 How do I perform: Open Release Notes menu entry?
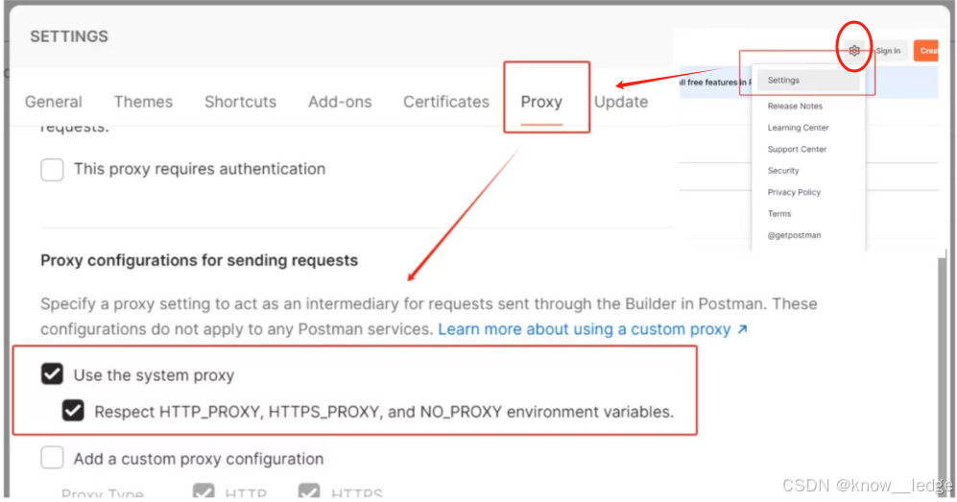[795, 107]
